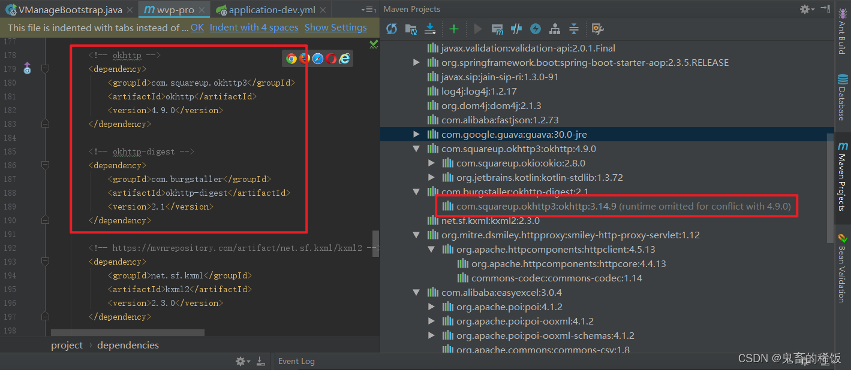The width and height of the screenshot is (851, 370).
Task: Collapse smiley-http-proxy-servlet:1.12 node
Action: point(416,235)
